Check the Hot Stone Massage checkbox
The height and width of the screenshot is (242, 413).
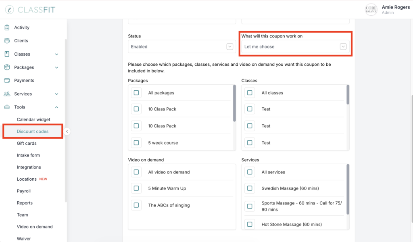(x=250, y=224)
